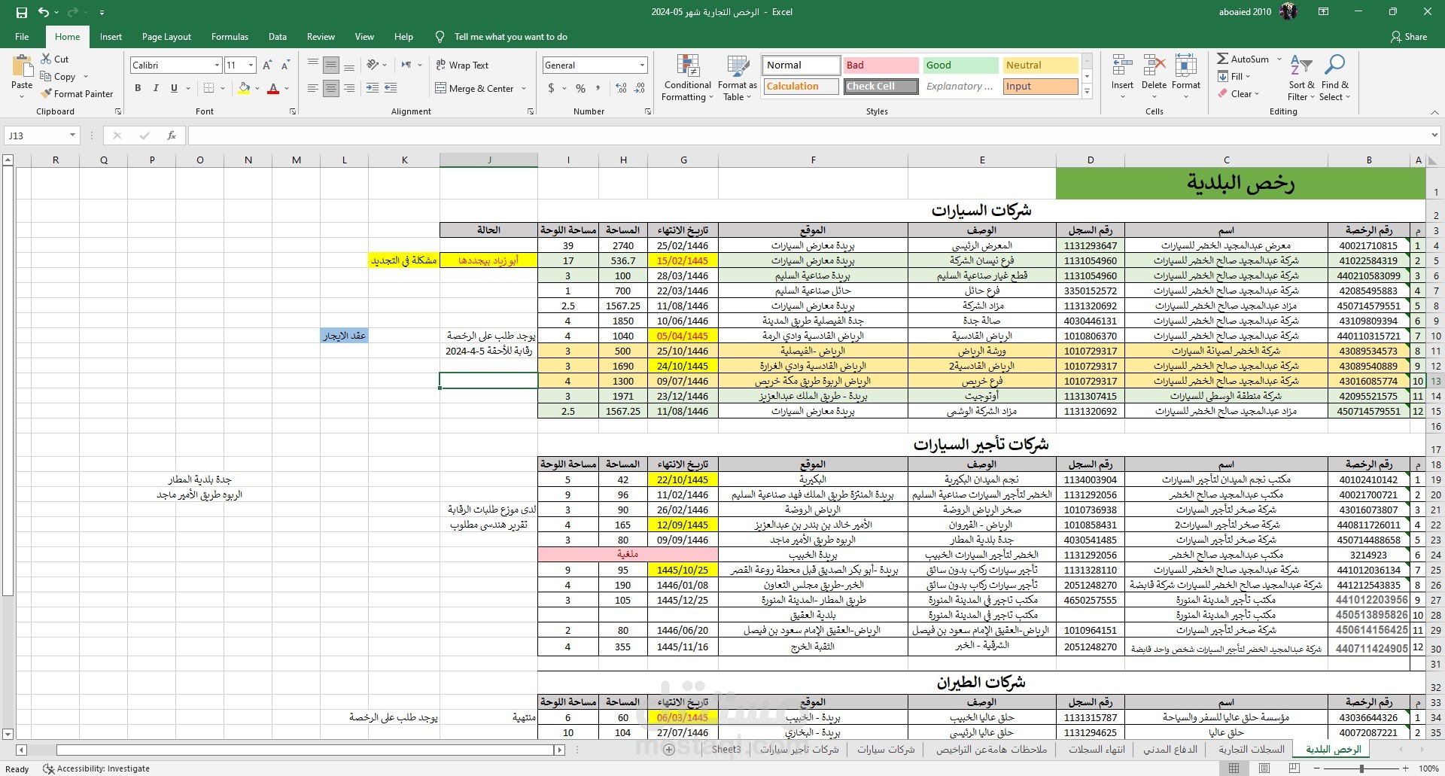Open Ribbon Display Options icon
This screenshot has width=1445, height=776.
click(1324, 12)
